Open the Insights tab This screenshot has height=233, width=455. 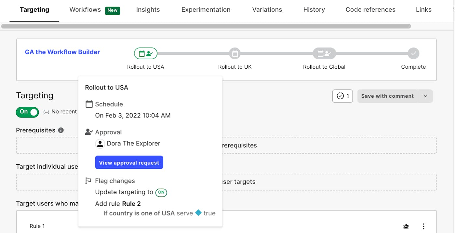148,10
